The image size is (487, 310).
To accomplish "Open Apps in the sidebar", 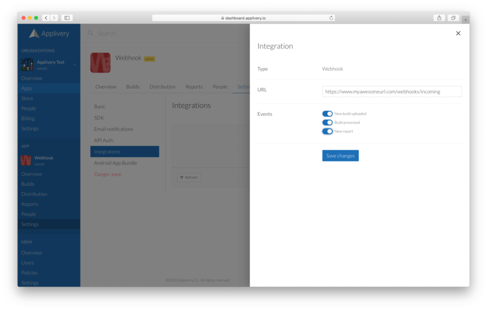I will pos(49,88).
